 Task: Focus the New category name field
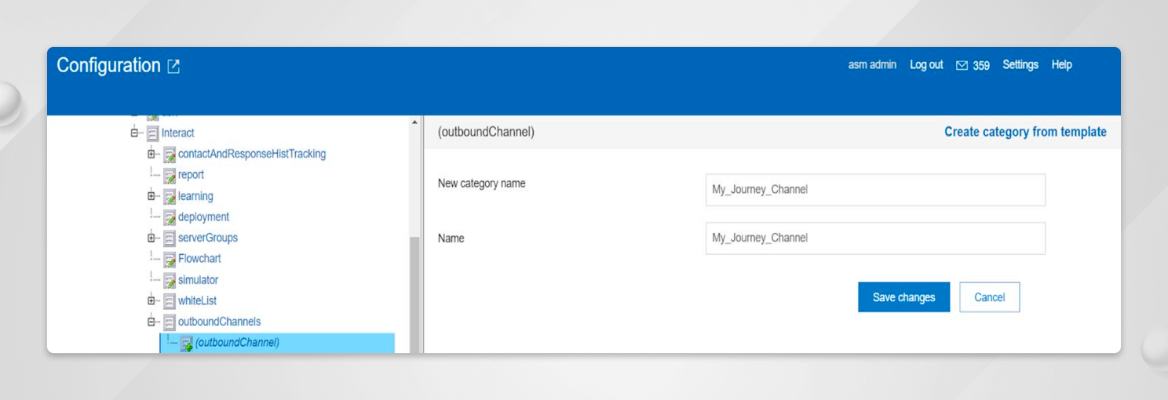tap(875, 190)
